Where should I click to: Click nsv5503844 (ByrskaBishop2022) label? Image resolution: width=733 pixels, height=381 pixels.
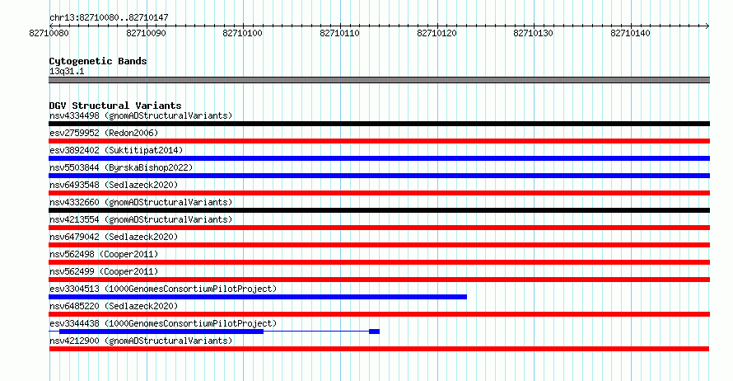click(x=121, y=167)
